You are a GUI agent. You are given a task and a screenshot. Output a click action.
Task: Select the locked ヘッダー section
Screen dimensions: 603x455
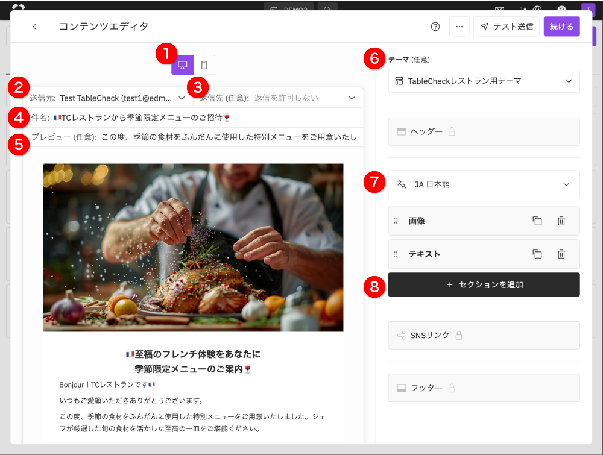point(484,132)
